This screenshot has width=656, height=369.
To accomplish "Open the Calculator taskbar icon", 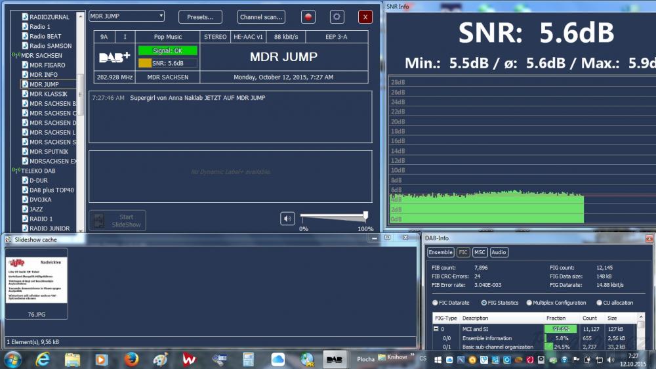I will [x=249, y=359].
